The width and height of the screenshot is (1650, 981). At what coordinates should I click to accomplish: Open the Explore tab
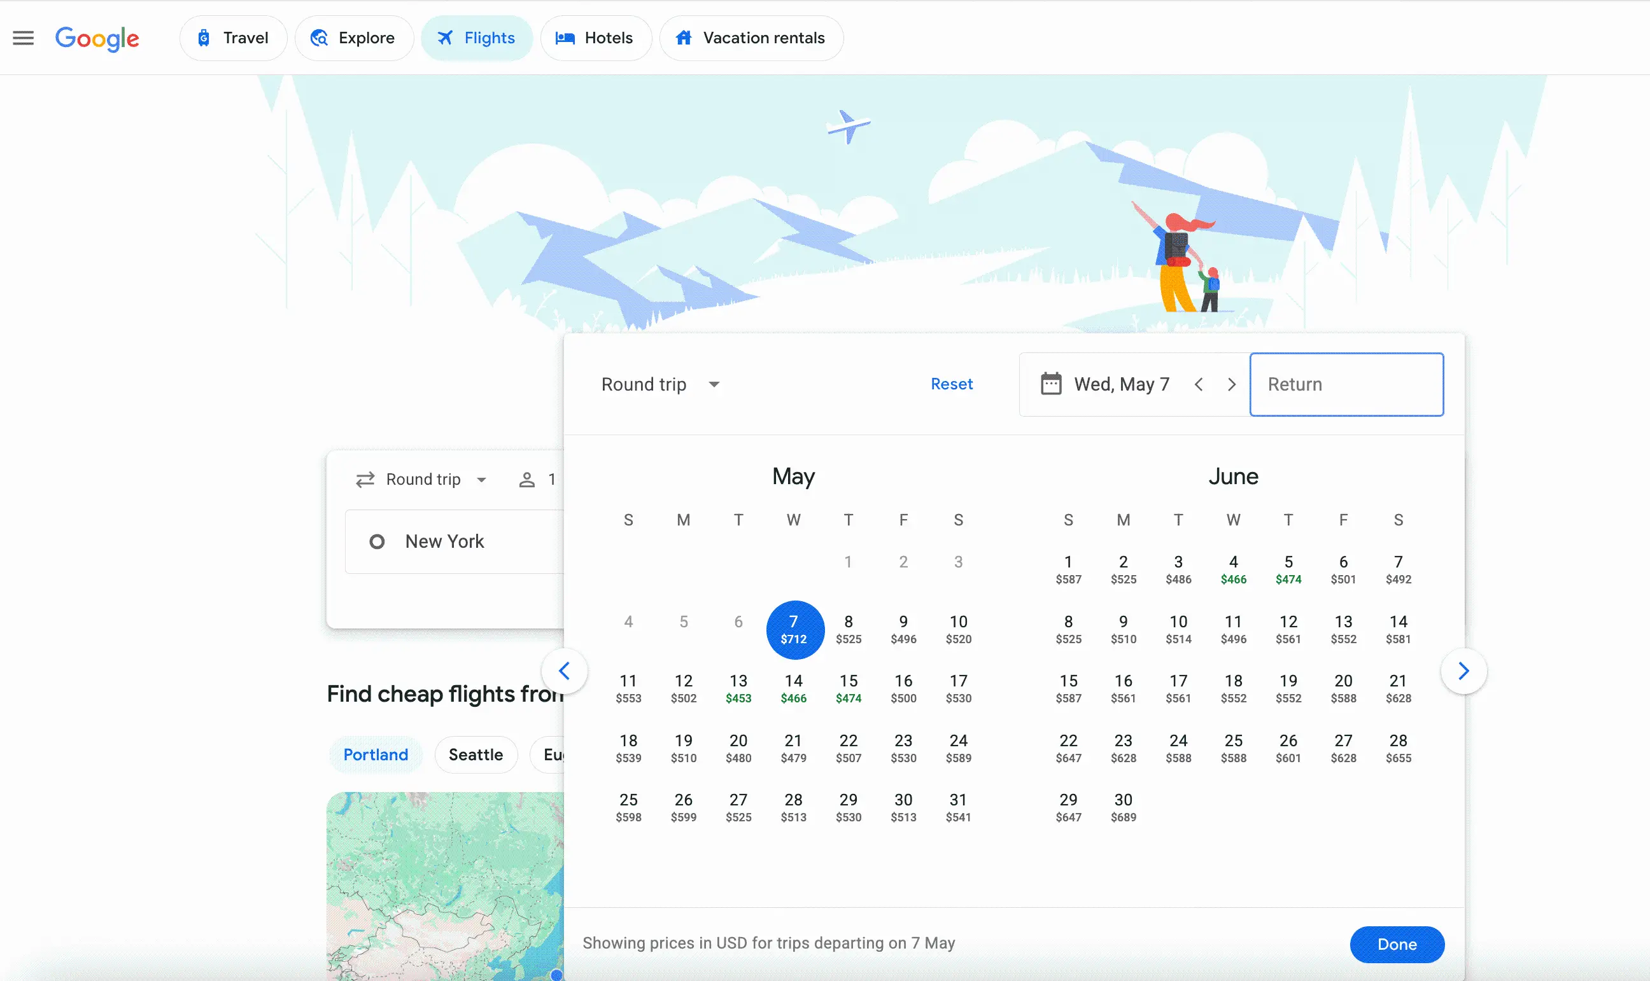(353, 38)
